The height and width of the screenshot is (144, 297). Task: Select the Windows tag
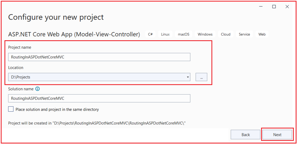[205, 34]
